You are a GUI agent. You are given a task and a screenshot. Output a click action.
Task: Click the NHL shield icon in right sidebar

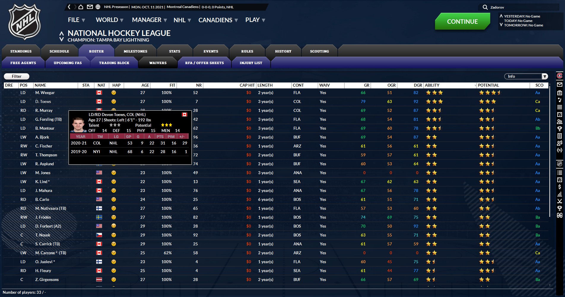click(560, 164)
